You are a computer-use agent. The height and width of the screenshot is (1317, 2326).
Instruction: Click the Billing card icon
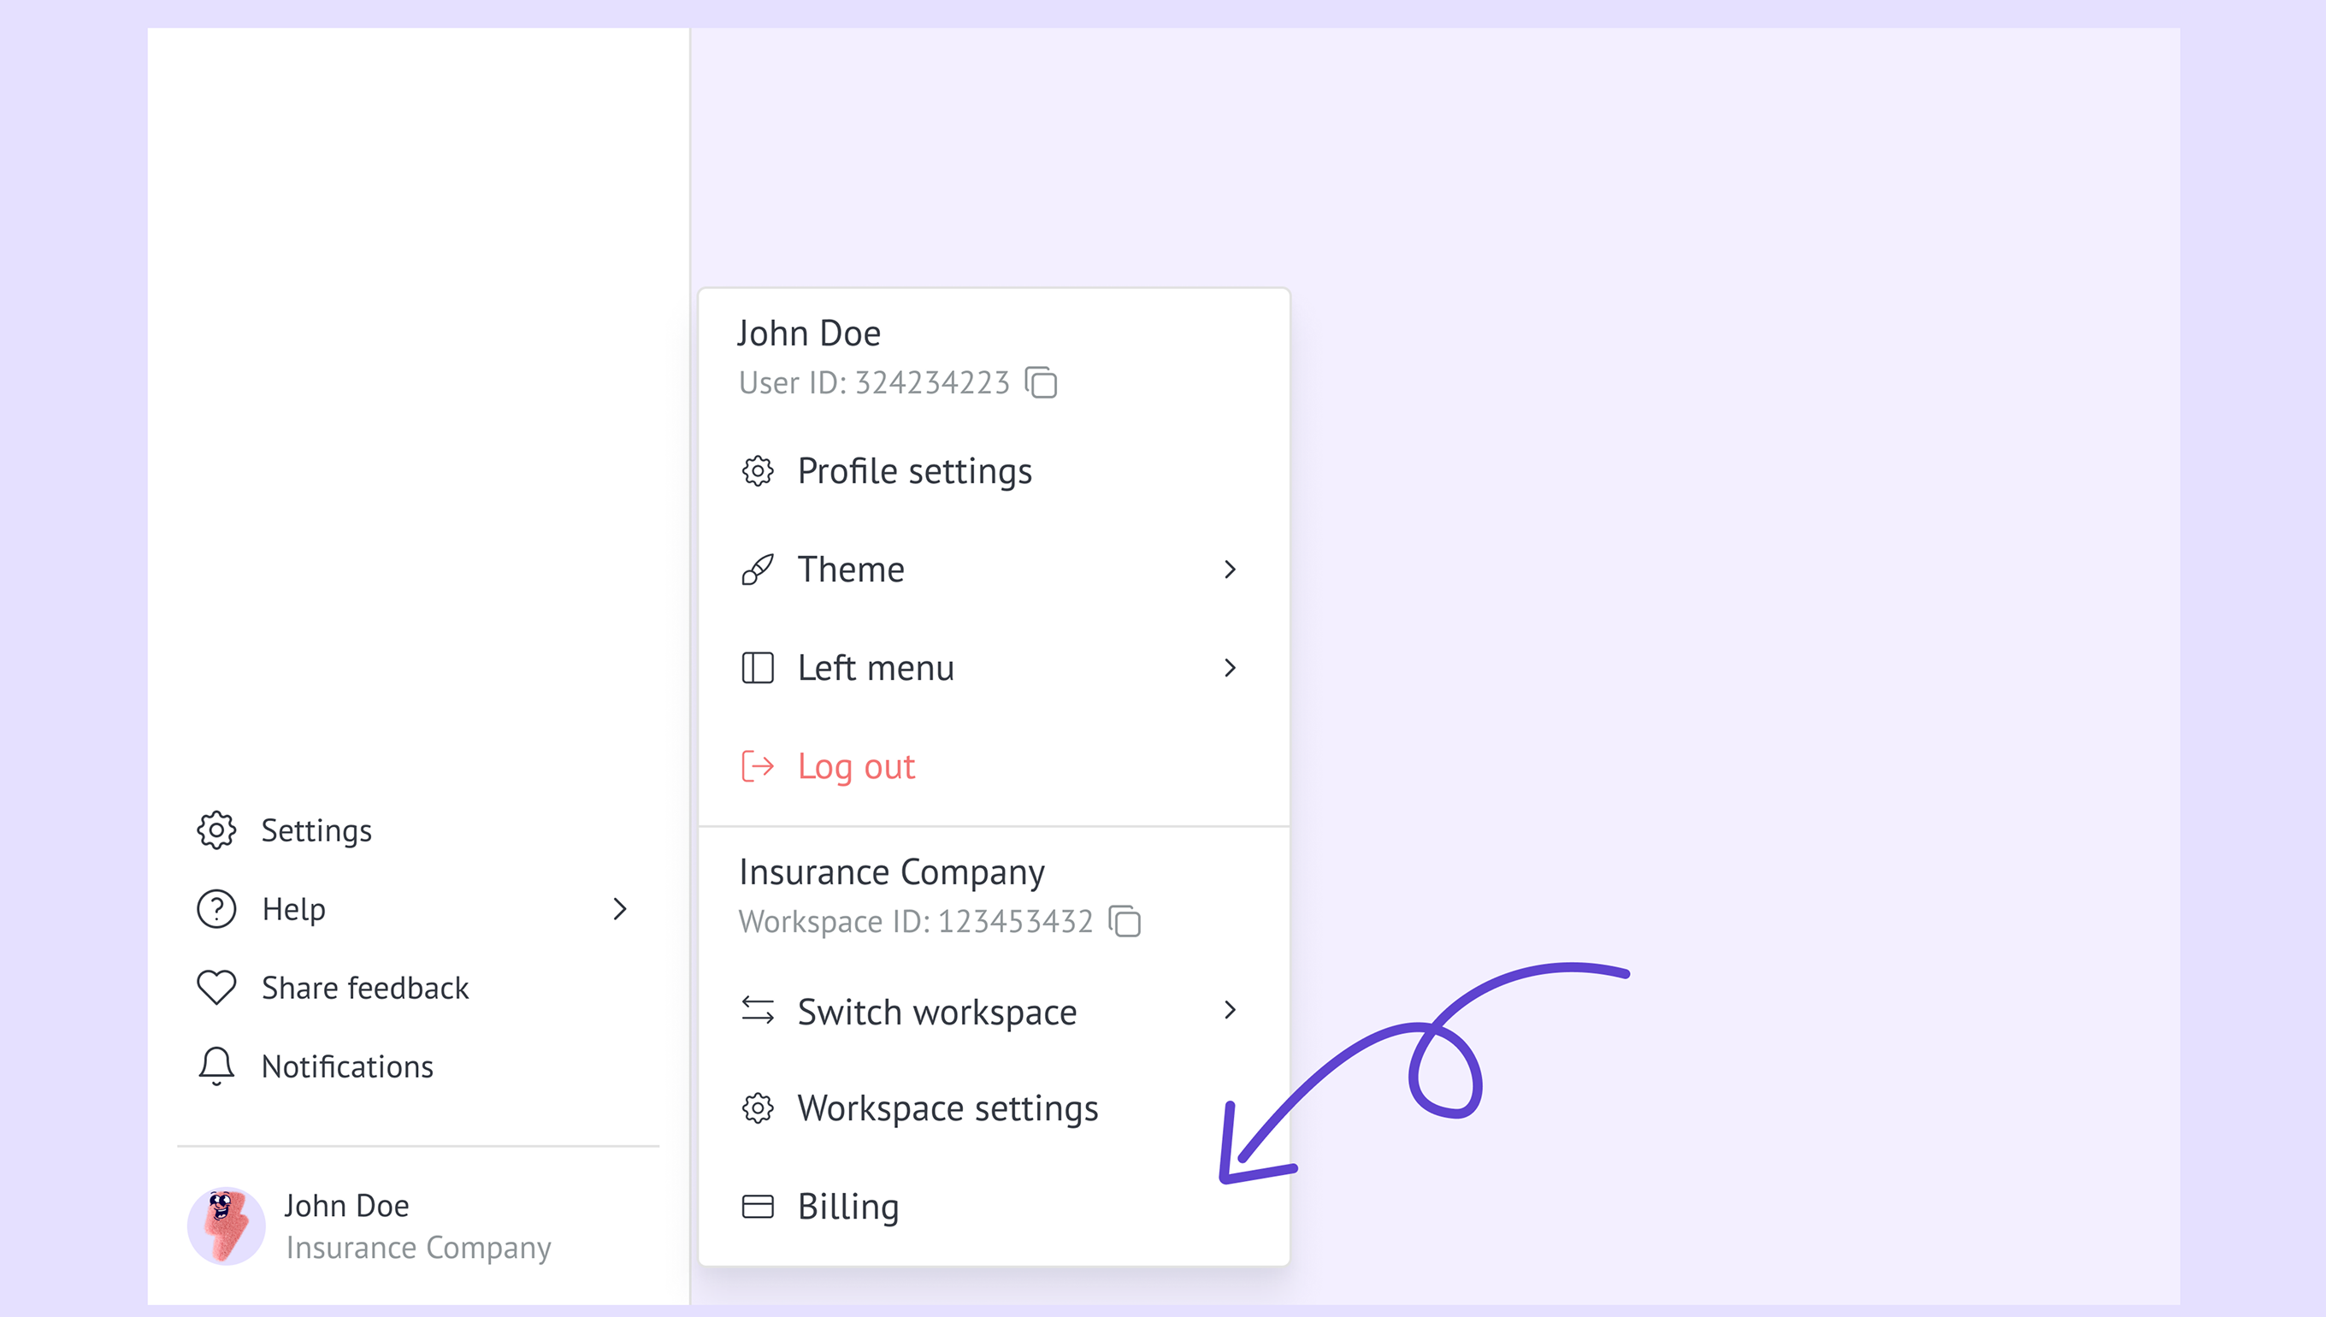(757, 1207)
